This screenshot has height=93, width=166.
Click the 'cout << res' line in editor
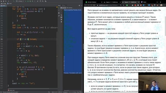pos(23,83)
